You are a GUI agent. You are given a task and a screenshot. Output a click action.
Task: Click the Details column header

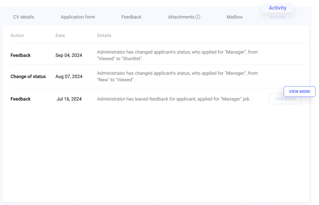[104, 35]
